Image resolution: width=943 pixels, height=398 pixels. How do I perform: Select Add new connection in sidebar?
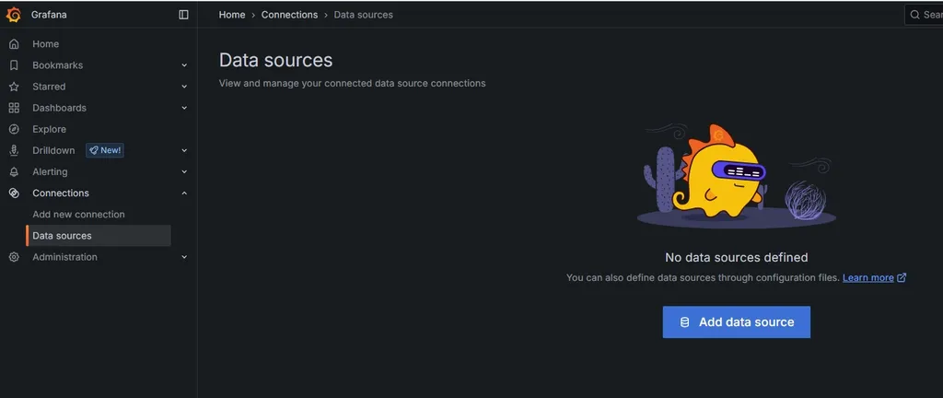point(79,214)
